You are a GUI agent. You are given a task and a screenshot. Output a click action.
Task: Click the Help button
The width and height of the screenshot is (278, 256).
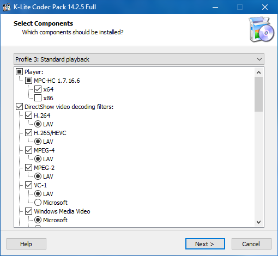pyautogui.click(x=26, y=244)
